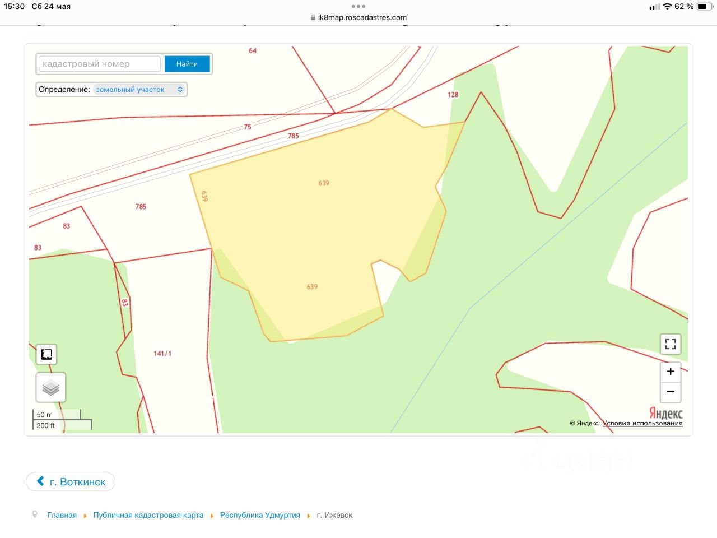Click the back arrow beside г. Воткинск
The image size is (717, 538).
[40, 481]
